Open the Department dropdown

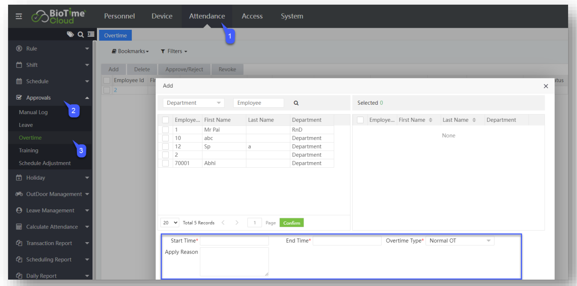click(x=194, y=103)
